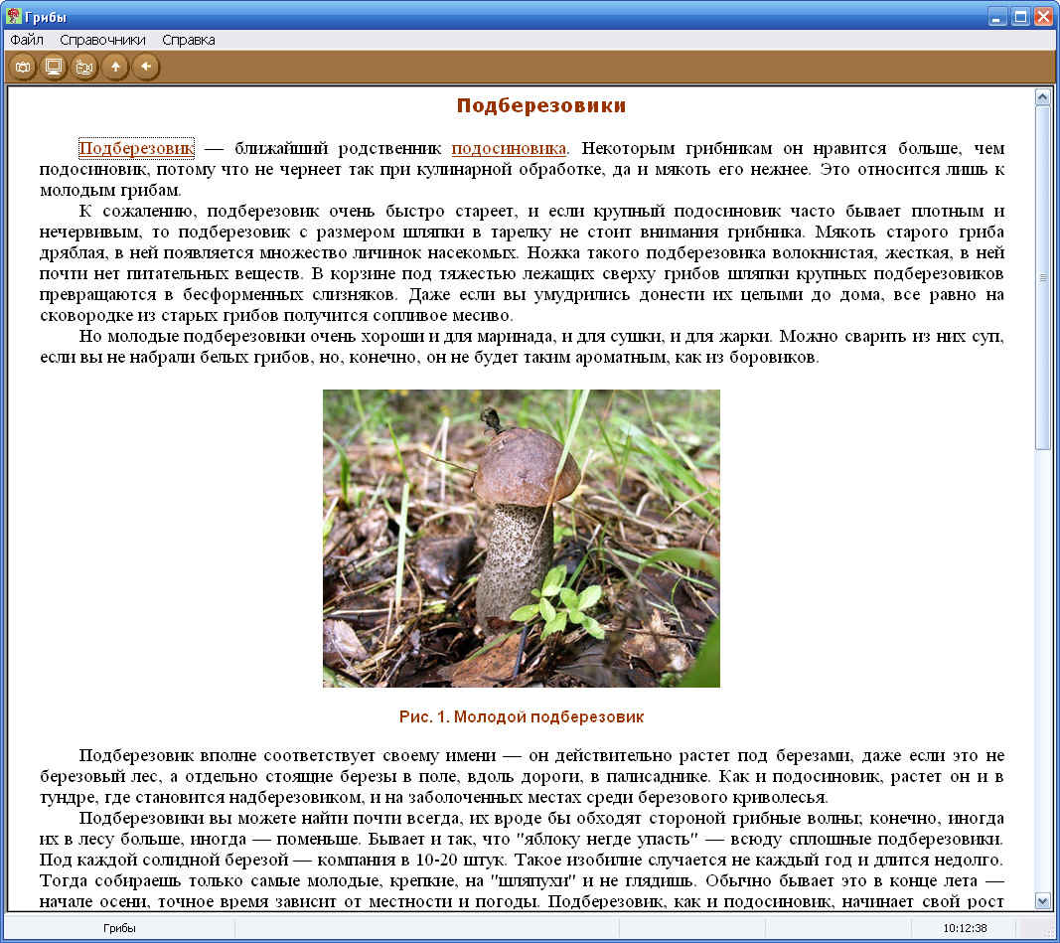Click the vertical scrollbar thumb

pos(1042,278)
